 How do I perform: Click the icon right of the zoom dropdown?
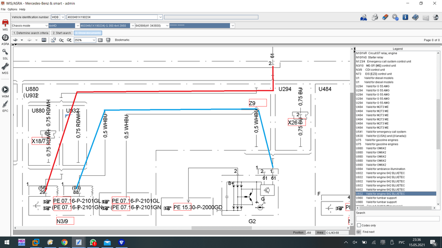pos(100,40)
